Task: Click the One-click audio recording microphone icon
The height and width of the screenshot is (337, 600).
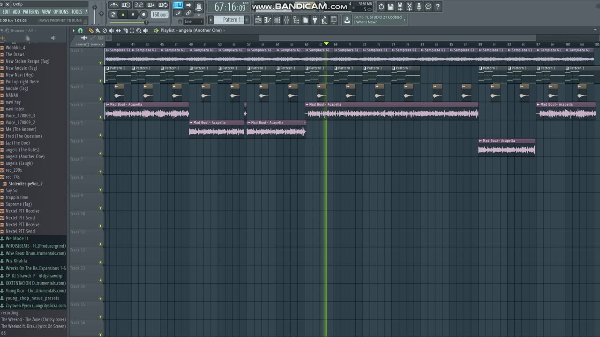Action: (x=419, y=7)
